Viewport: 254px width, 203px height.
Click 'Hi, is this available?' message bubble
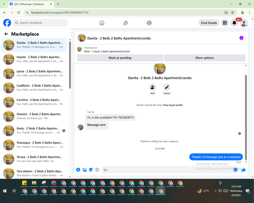click(x=110, y=117)
